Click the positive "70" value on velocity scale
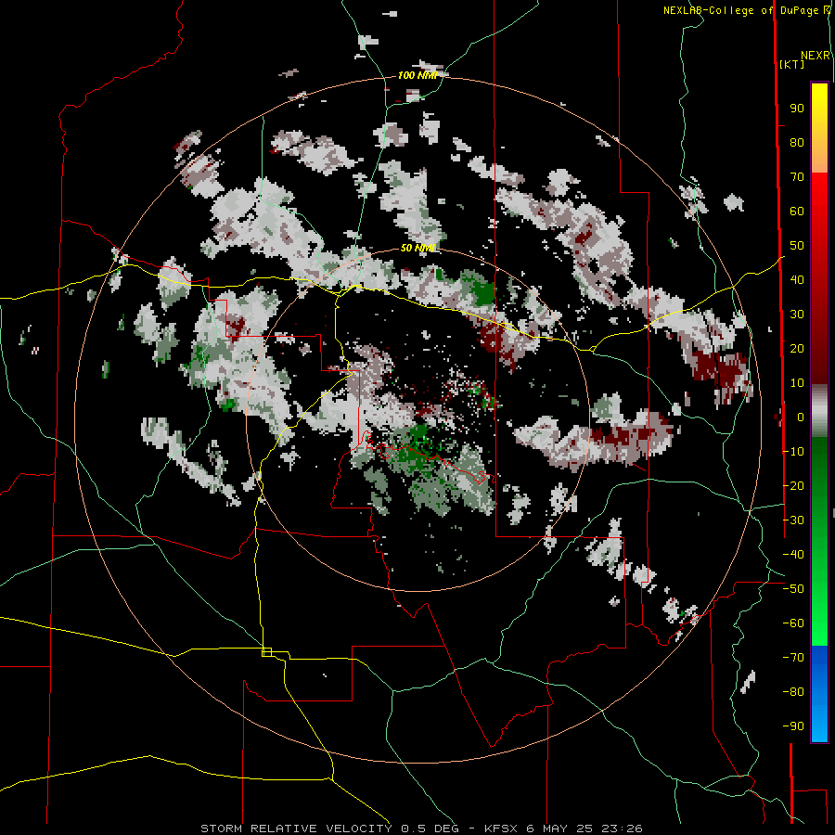This screenshot has width=835, height=835. pyautogui.click(x=797, y=177)
